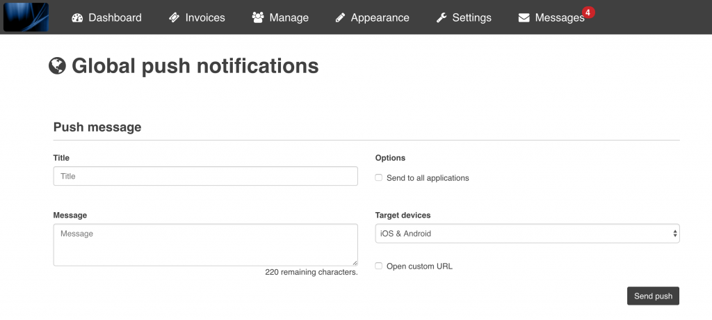Image resolution: width=712 pixels, height=320 pixels.
Task: Click the Message textarea resize handle
Action: coord(355,262)
